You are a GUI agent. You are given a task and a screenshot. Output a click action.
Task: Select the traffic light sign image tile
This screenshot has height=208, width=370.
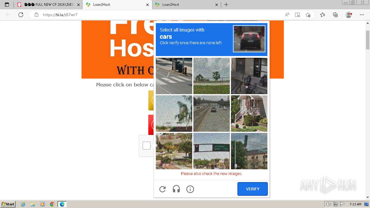pos(212,151)
